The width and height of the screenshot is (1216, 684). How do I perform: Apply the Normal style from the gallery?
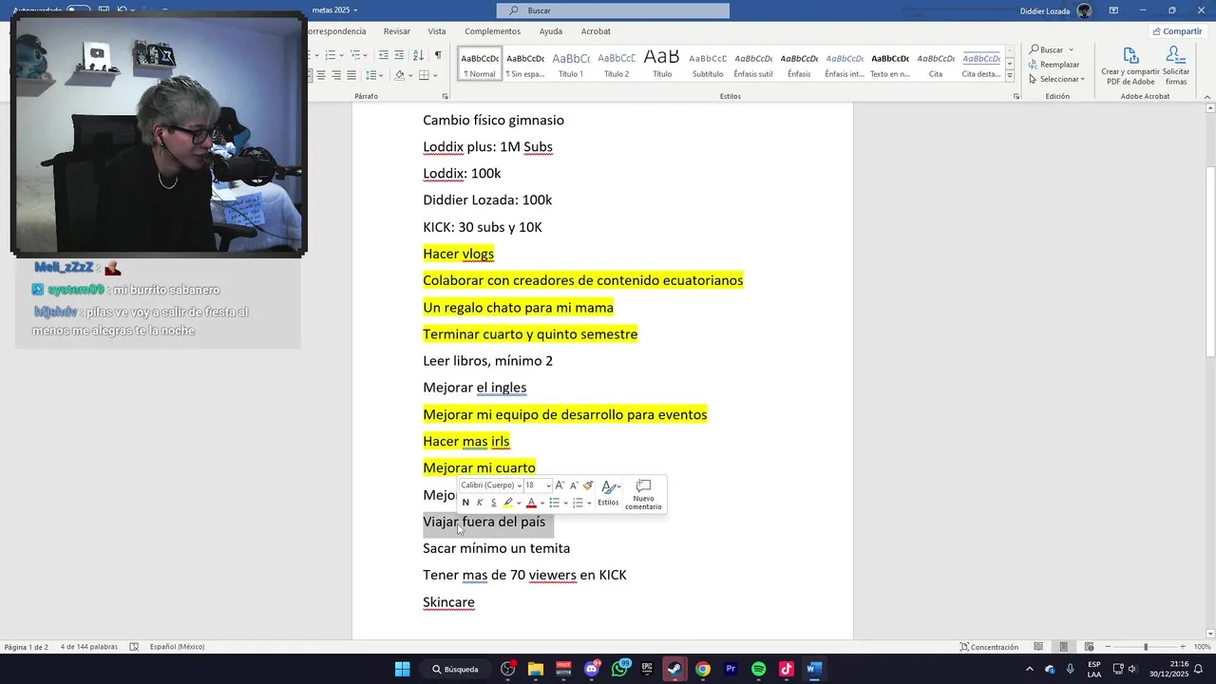tap(480, 64)
